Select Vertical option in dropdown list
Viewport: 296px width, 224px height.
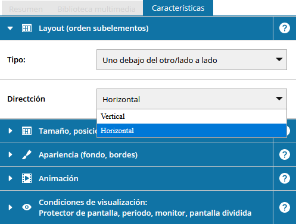tap(192, 116)
